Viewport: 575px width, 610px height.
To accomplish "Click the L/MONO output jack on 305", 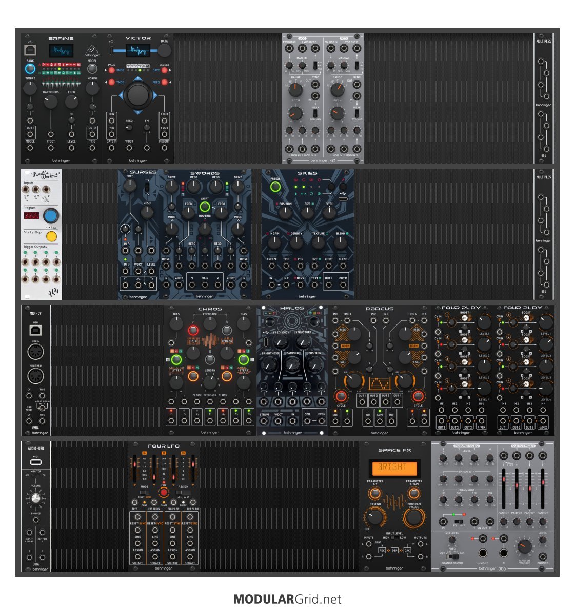I will (x=483, y=553).
